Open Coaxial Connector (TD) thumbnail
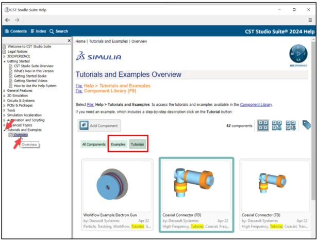 tap(275, 186)
